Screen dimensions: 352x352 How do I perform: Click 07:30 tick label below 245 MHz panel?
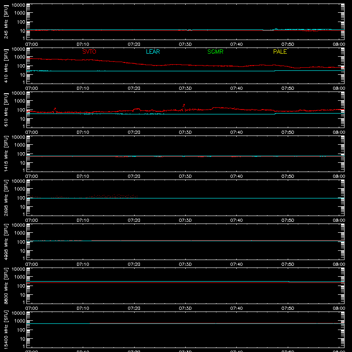(x=185, y=44)
